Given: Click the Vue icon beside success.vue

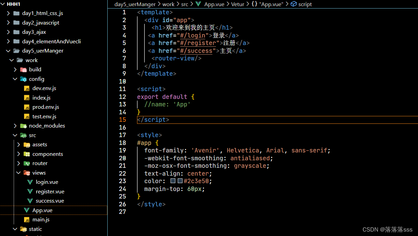Looking at the screenshot, I should 30,201.
